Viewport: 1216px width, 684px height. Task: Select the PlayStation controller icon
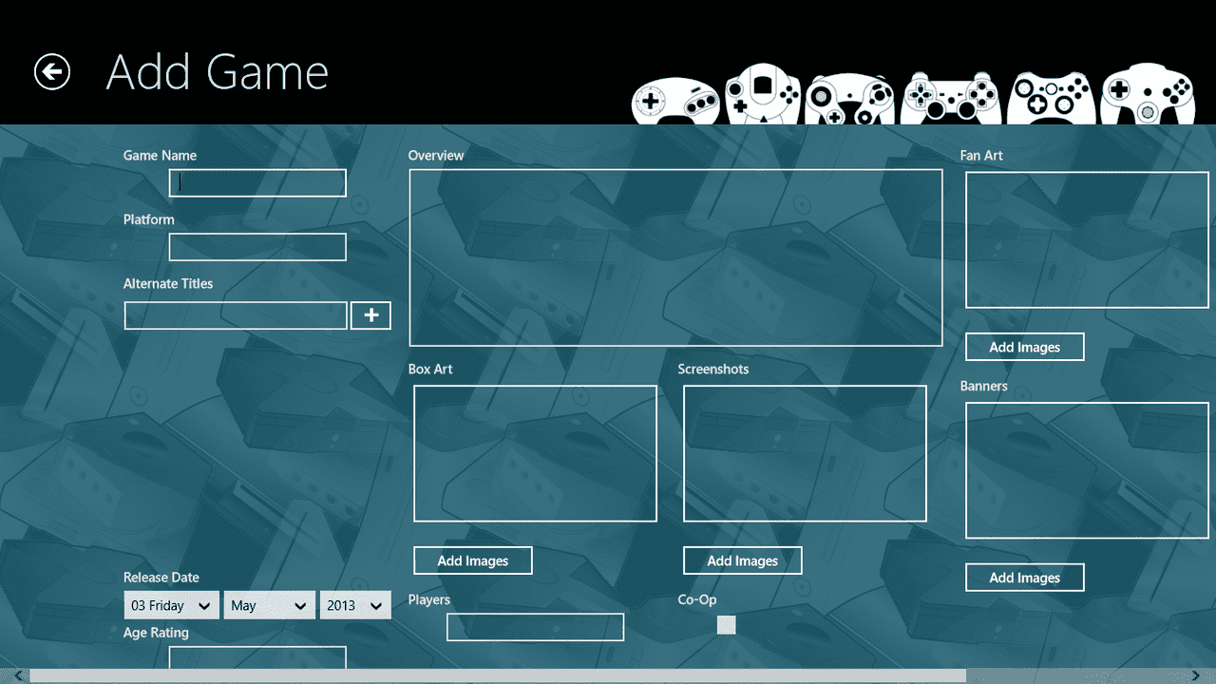pos(949,95)
